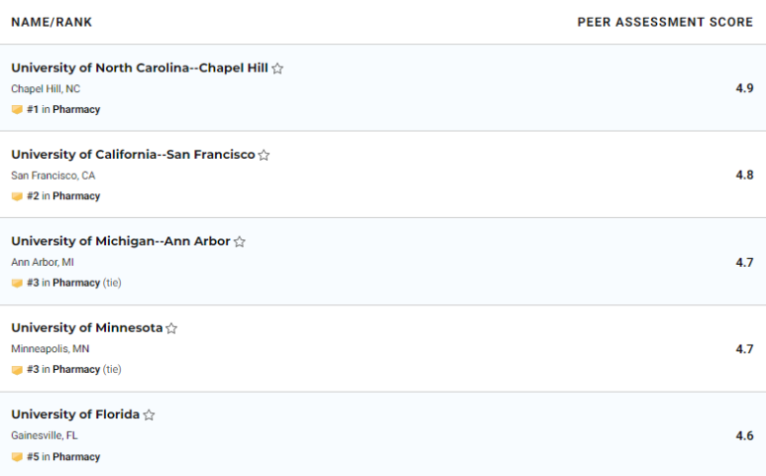Click #1 in Pharmacy ranking text

(x=63, y=110)
